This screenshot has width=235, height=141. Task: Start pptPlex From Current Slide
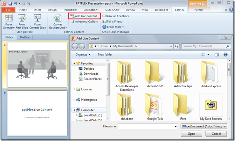37,21
